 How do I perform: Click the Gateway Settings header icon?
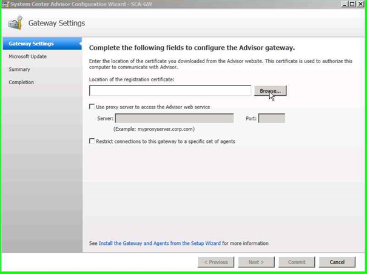point(15,24)
